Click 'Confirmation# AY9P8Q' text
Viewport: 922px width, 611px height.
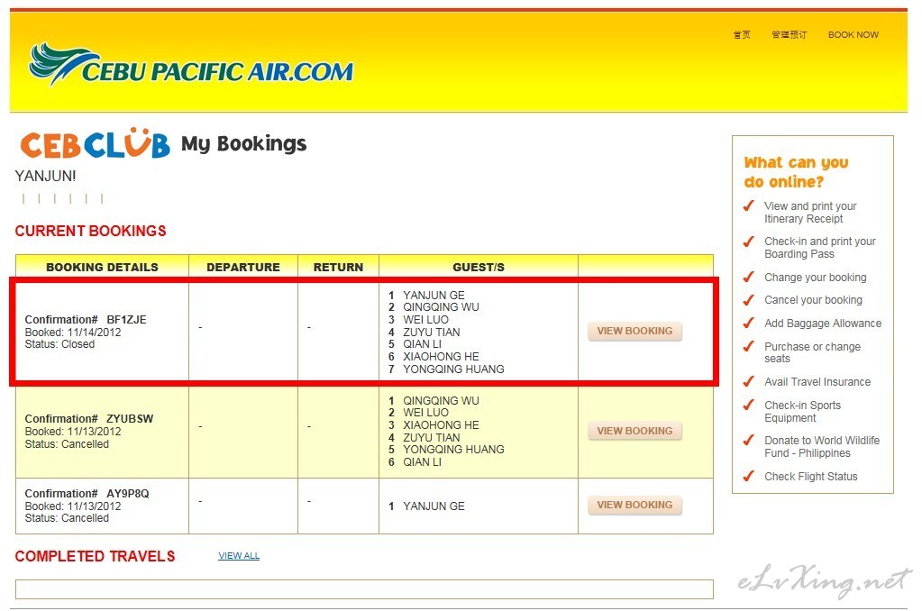[87, 493]
